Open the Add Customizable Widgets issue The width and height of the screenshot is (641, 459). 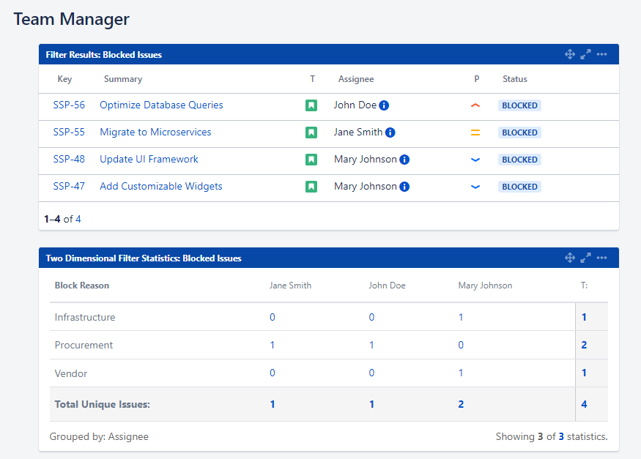161,187
